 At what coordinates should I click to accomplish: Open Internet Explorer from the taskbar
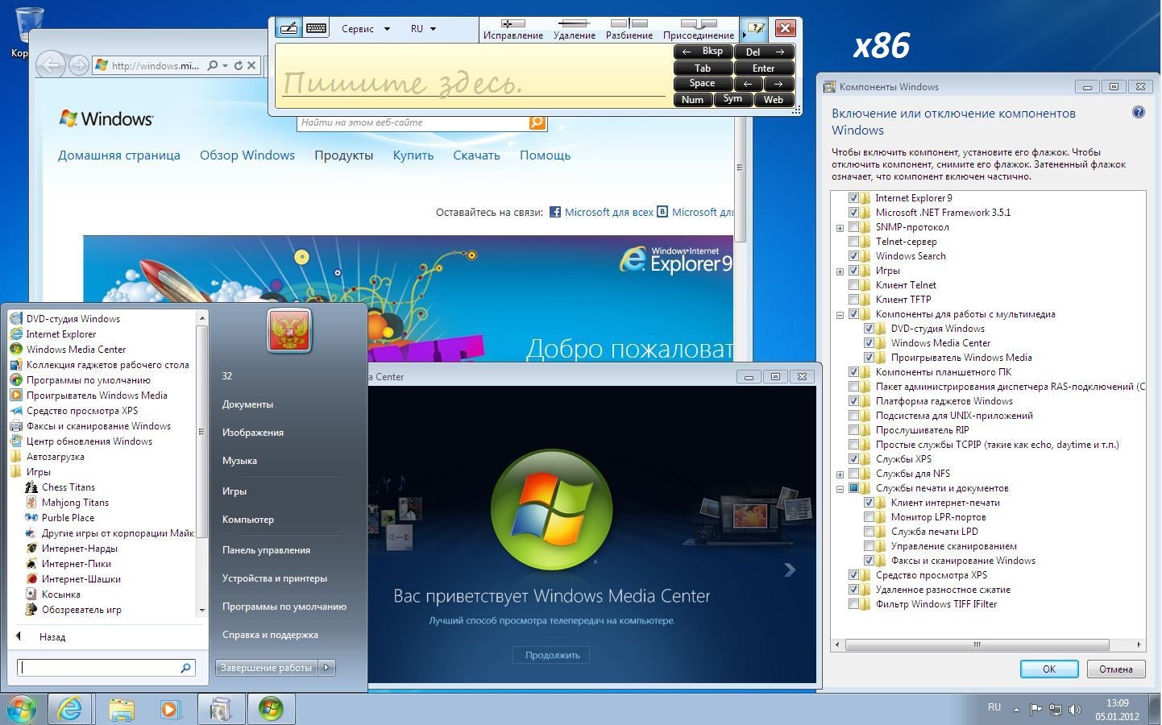(70, 709)
